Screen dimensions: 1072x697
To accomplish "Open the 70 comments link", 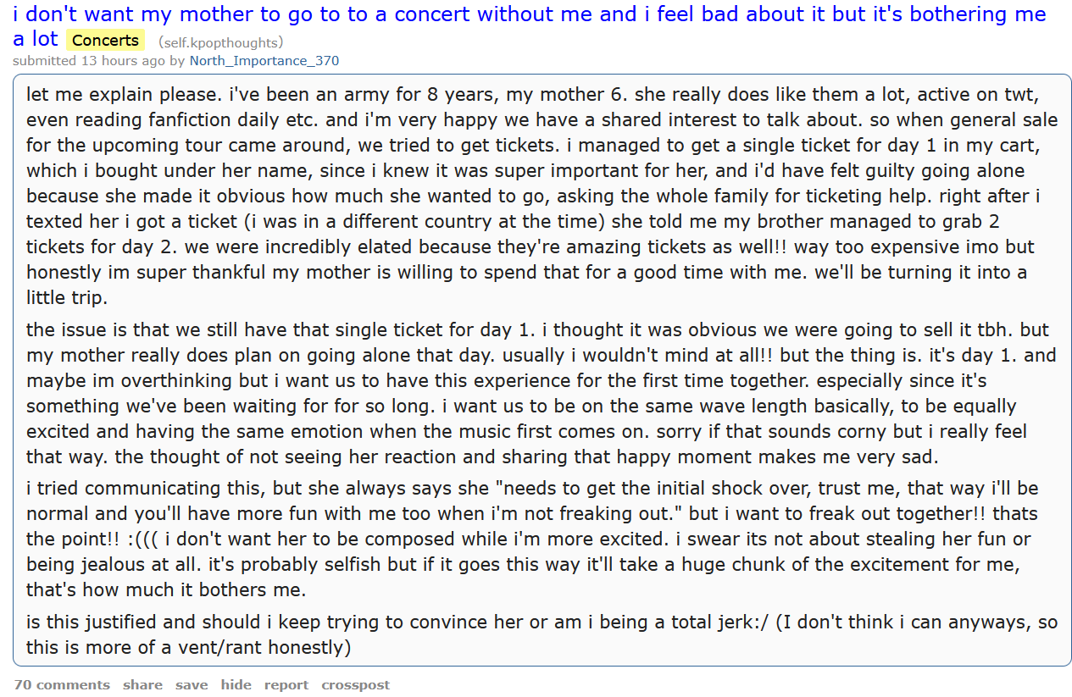I will 62,684.
